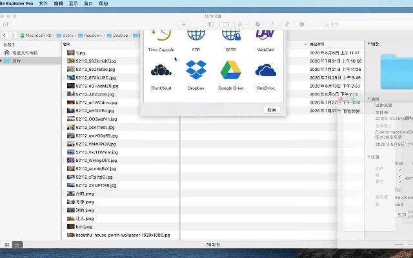The width and height of the screenshot is (413, 258).
Task: Choose the FTP server icon
Action: (196, 35)
